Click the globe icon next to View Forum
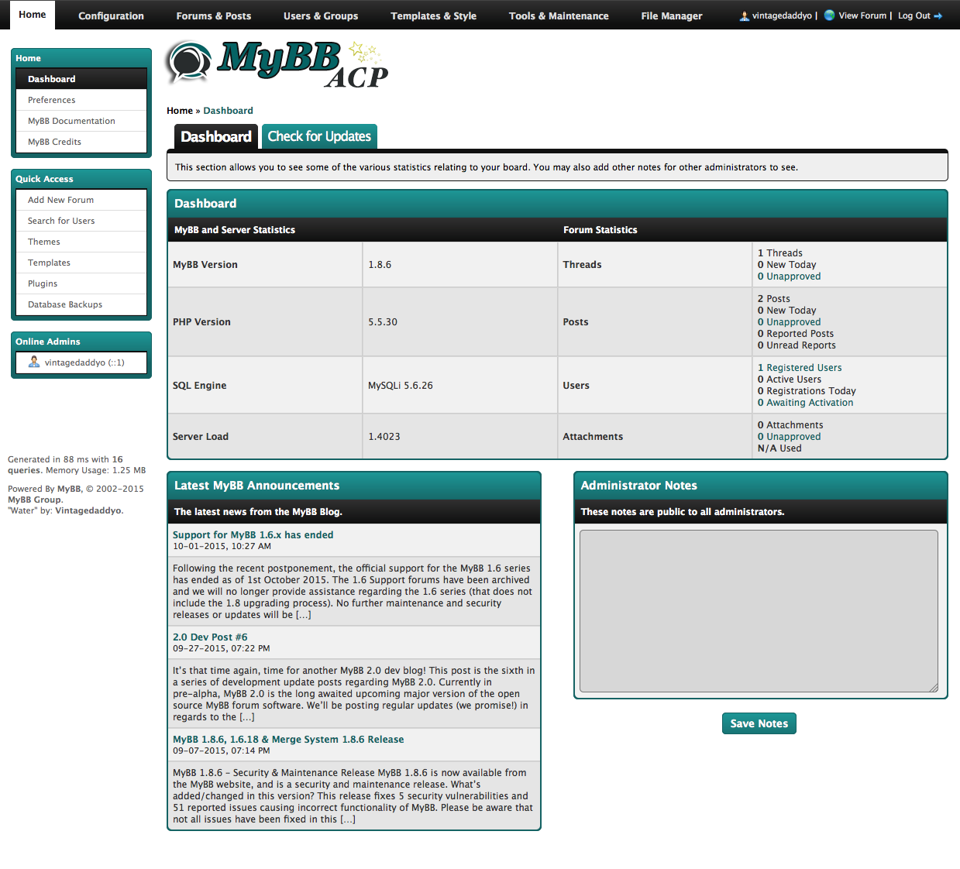 (x=829, y=15)
